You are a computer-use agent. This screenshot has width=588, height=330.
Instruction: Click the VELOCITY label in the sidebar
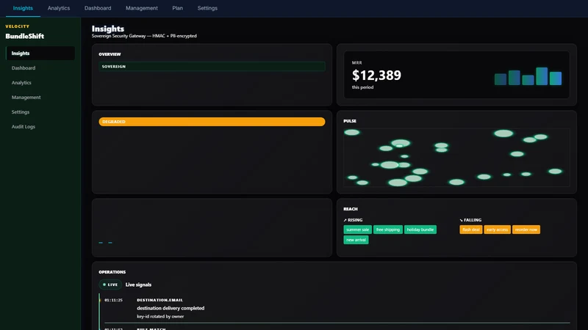pos(17,26)
